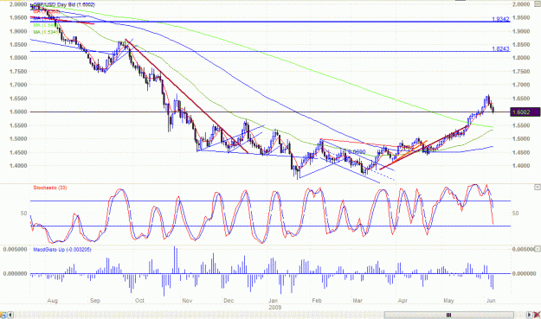Click the "1.9342" horizontal line label
The height and width of the screenshot is (319, 541).
point(500,19)
